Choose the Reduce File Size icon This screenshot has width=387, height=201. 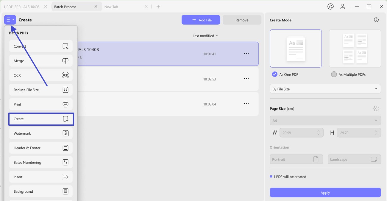point(65,90)
